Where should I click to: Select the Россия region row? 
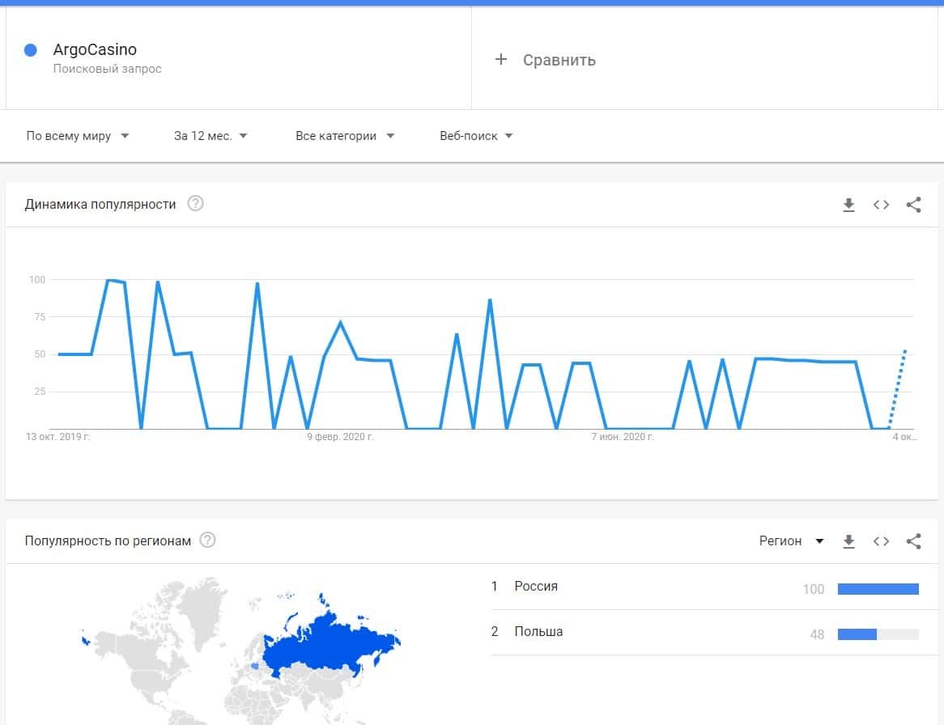pos(536,587)
